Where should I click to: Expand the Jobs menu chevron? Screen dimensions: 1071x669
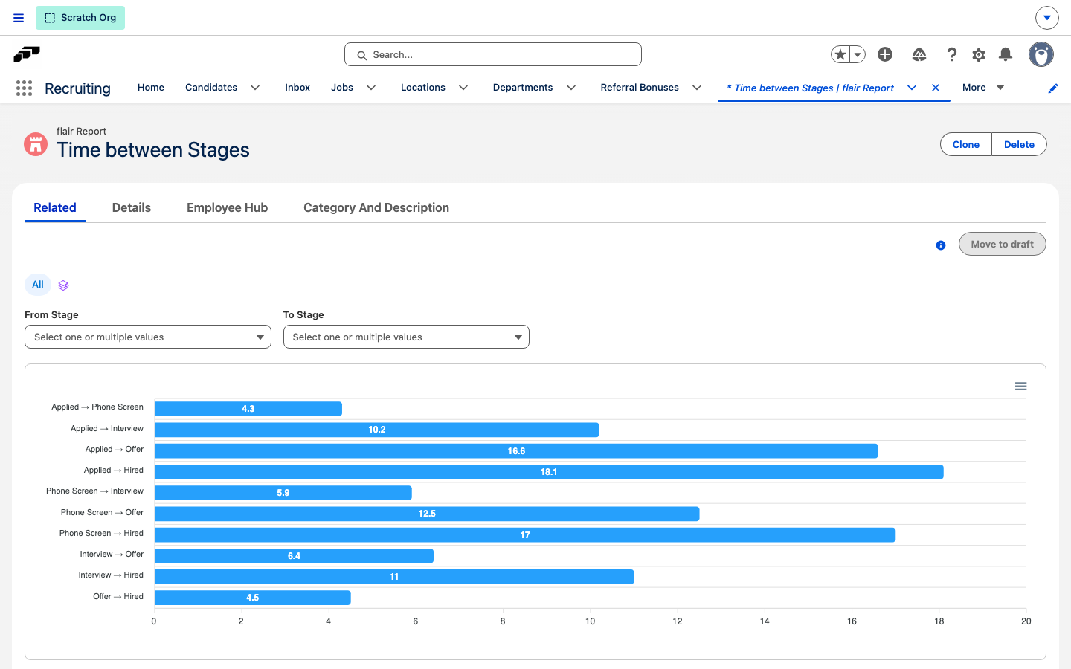371,88
